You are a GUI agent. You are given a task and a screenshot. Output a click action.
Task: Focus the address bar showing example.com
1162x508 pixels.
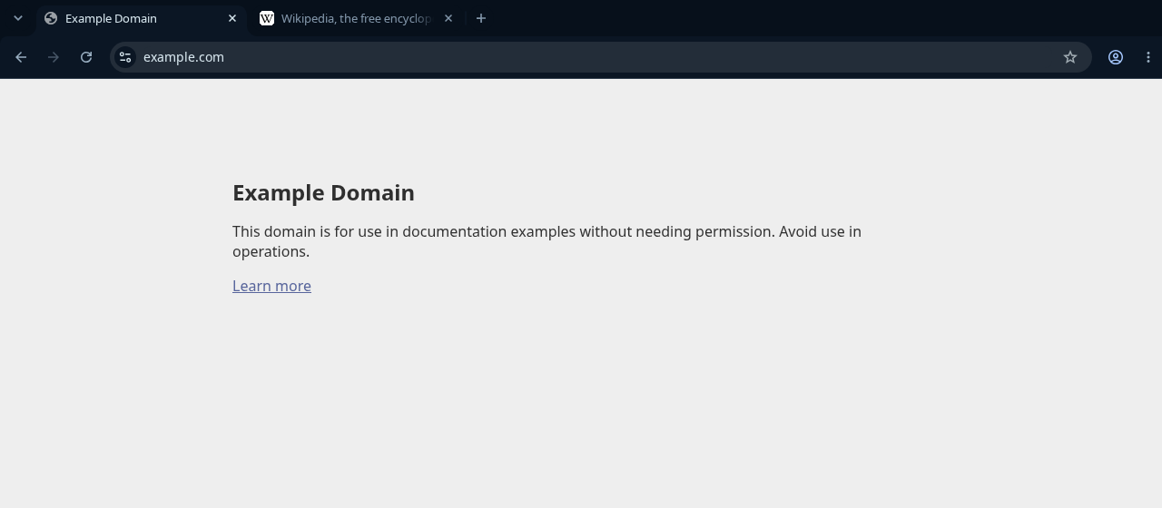point(600,57)
